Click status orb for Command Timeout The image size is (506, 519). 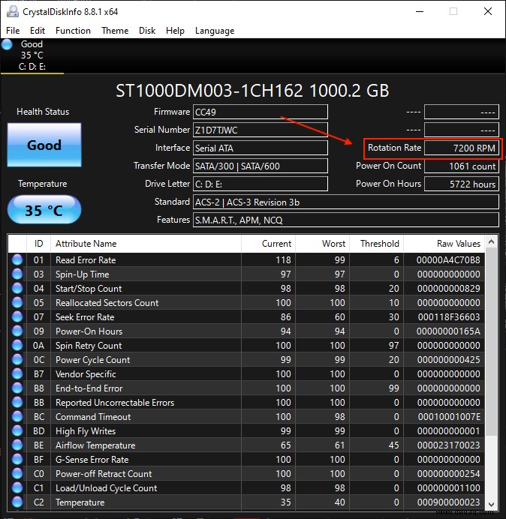[x=17, y=416]
